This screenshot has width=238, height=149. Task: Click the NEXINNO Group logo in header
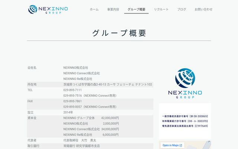[48, 9]
